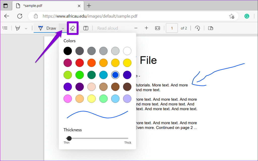The image size is (258, 161).
Task: Select the Eraser tool in the PDF toolbar
Action: pos(73,28)
